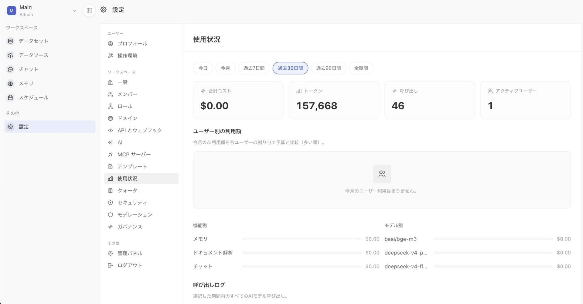Select the 今月 period filter

pos(225,68)
